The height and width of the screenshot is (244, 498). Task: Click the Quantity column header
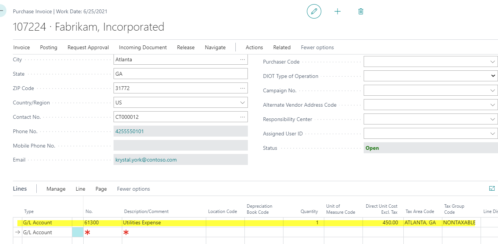tap(310, 211)
